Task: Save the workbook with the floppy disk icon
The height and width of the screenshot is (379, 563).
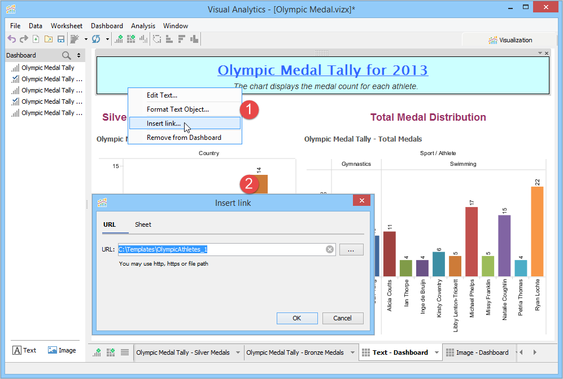Action: pos(61,39)
